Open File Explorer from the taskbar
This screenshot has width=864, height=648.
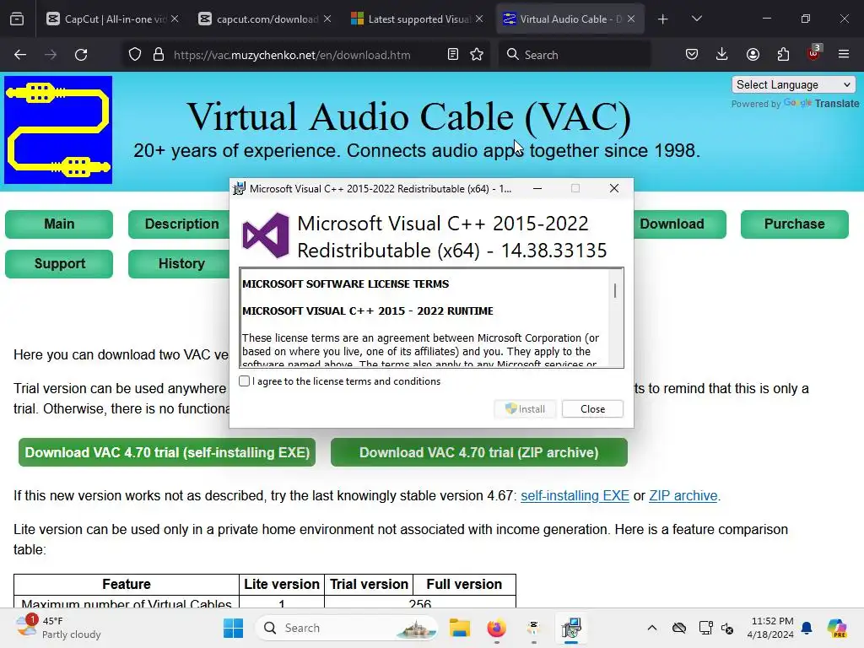(x=460, y=628)
